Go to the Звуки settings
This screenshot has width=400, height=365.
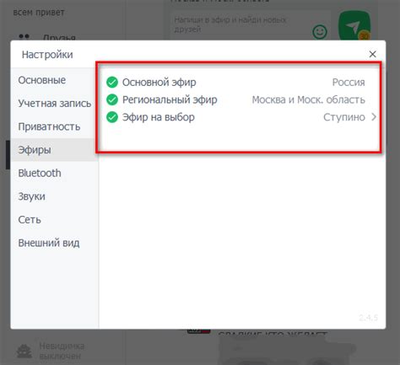(31, 196)
